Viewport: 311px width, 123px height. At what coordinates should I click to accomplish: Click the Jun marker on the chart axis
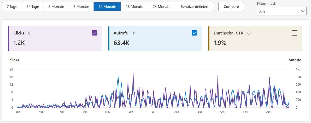tap(131, 112)
